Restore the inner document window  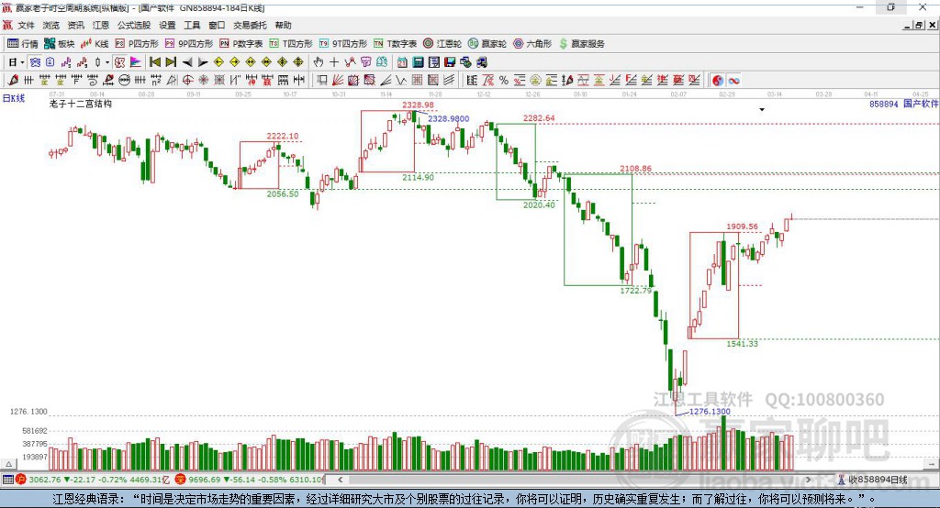click(920, 25)
